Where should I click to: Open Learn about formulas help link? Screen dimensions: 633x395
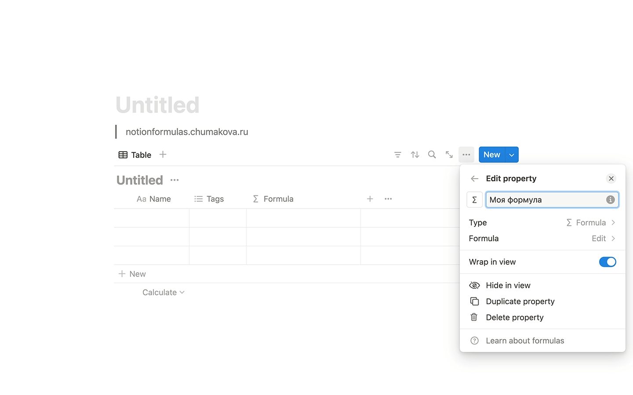[542, 341]
